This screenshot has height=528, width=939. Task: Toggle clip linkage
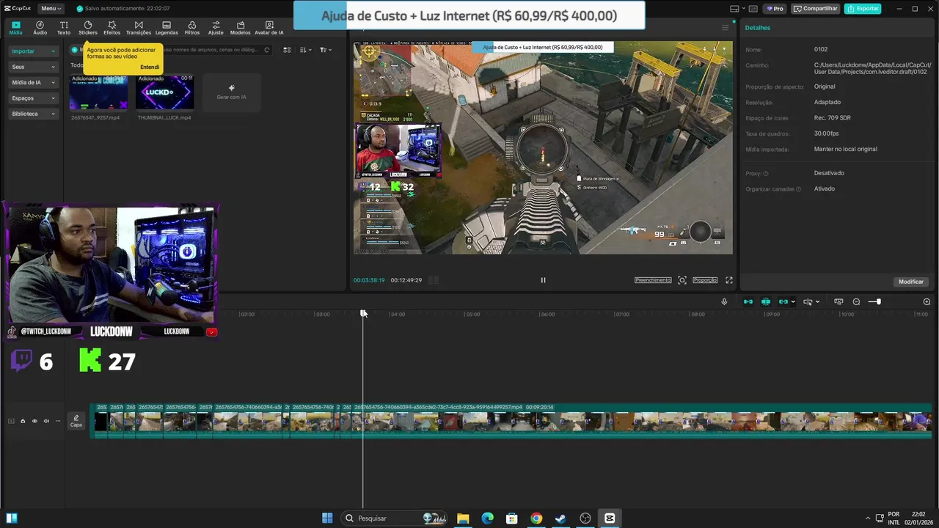[783, 301]
